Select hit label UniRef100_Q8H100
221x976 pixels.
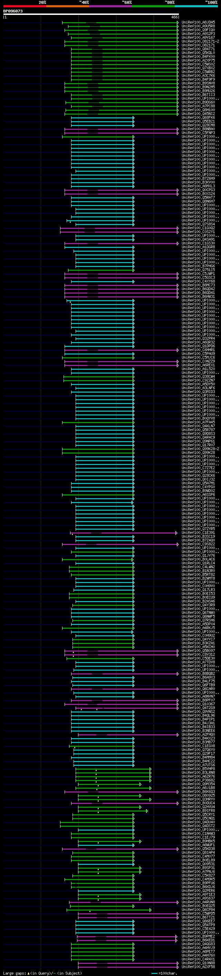click(x=198, y=110)
